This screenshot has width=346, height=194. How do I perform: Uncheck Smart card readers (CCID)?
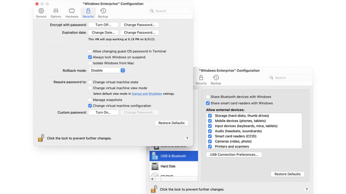point(210,136)
